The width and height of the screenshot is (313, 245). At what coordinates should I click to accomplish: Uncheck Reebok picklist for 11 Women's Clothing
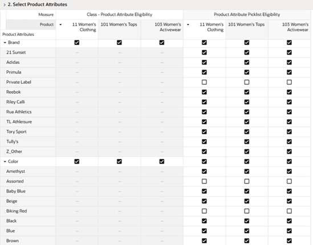coord(204,92)
